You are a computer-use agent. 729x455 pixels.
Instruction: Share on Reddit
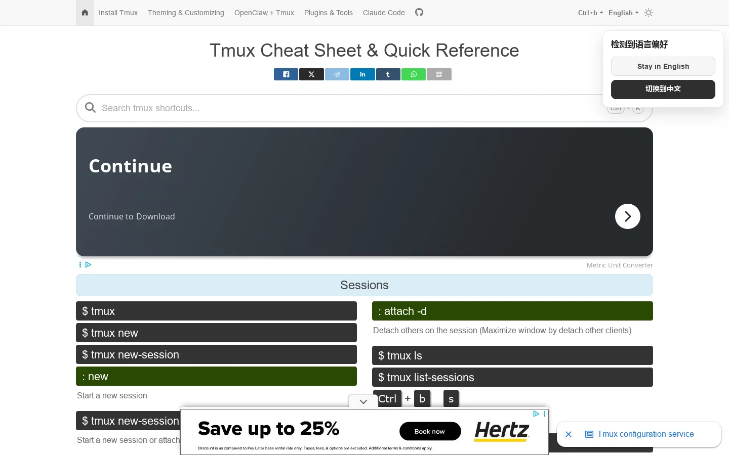[337, 74]
